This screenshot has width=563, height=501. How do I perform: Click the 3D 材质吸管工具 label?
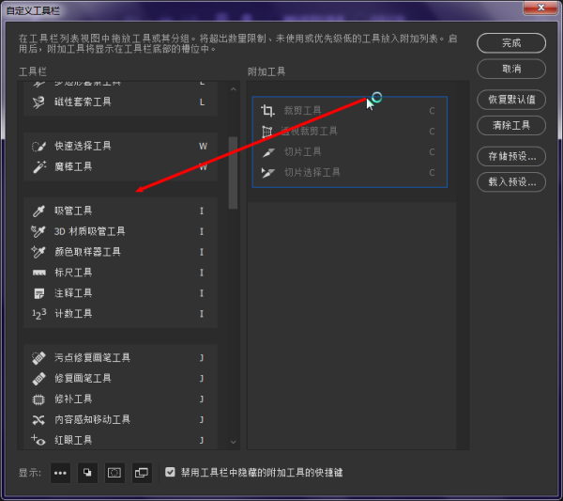coord(90,231)
